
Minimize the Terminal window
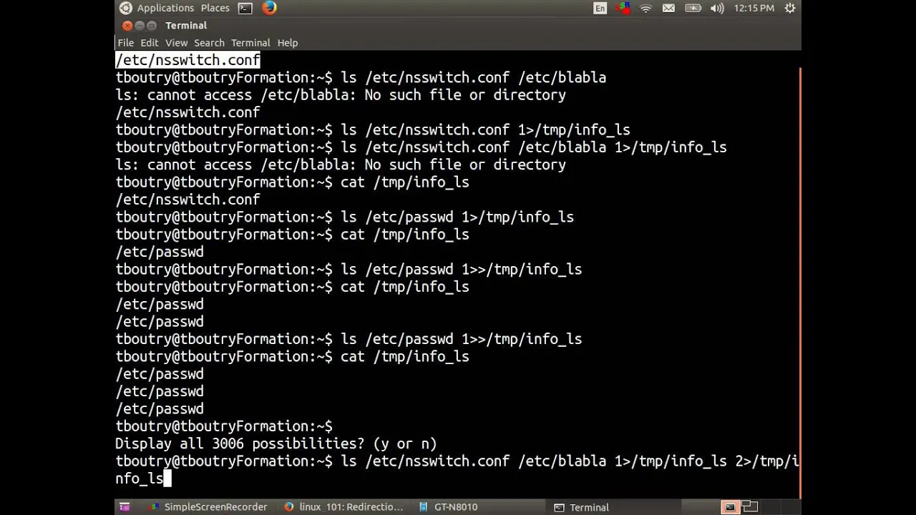[x=140, y=26]
